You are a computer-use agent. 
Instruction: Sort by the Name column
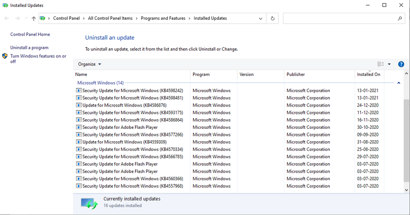point(132,74)
